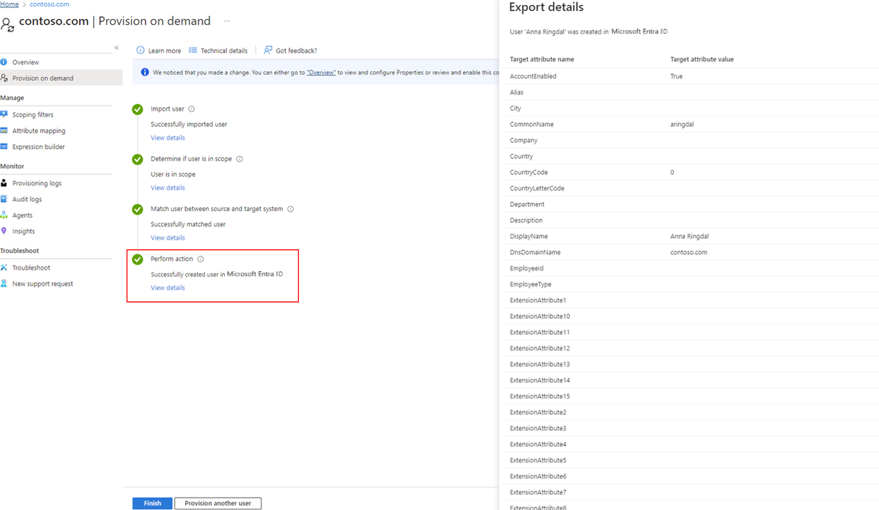Select the value 'aringdal' for CommonName
Screen dimensions: 879x510
(x=682, y=125)
